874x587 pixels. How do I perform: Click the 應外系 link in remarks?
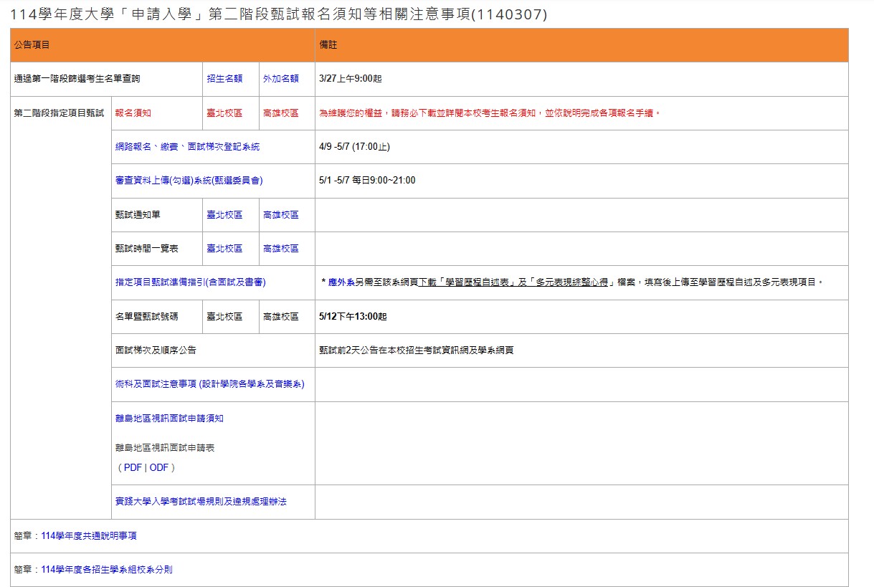click(341, 283)
